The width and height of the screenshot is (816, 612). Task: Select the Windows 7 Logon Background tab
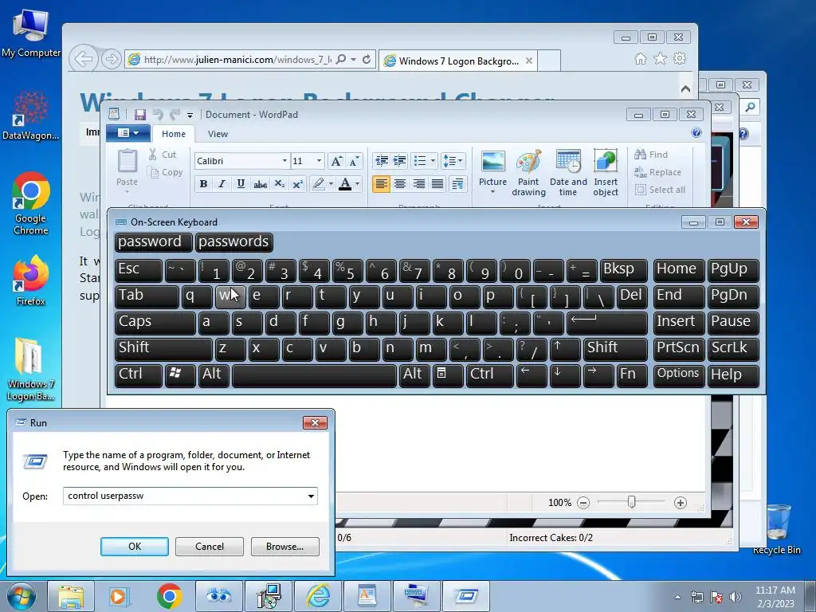tap(458, 61)
